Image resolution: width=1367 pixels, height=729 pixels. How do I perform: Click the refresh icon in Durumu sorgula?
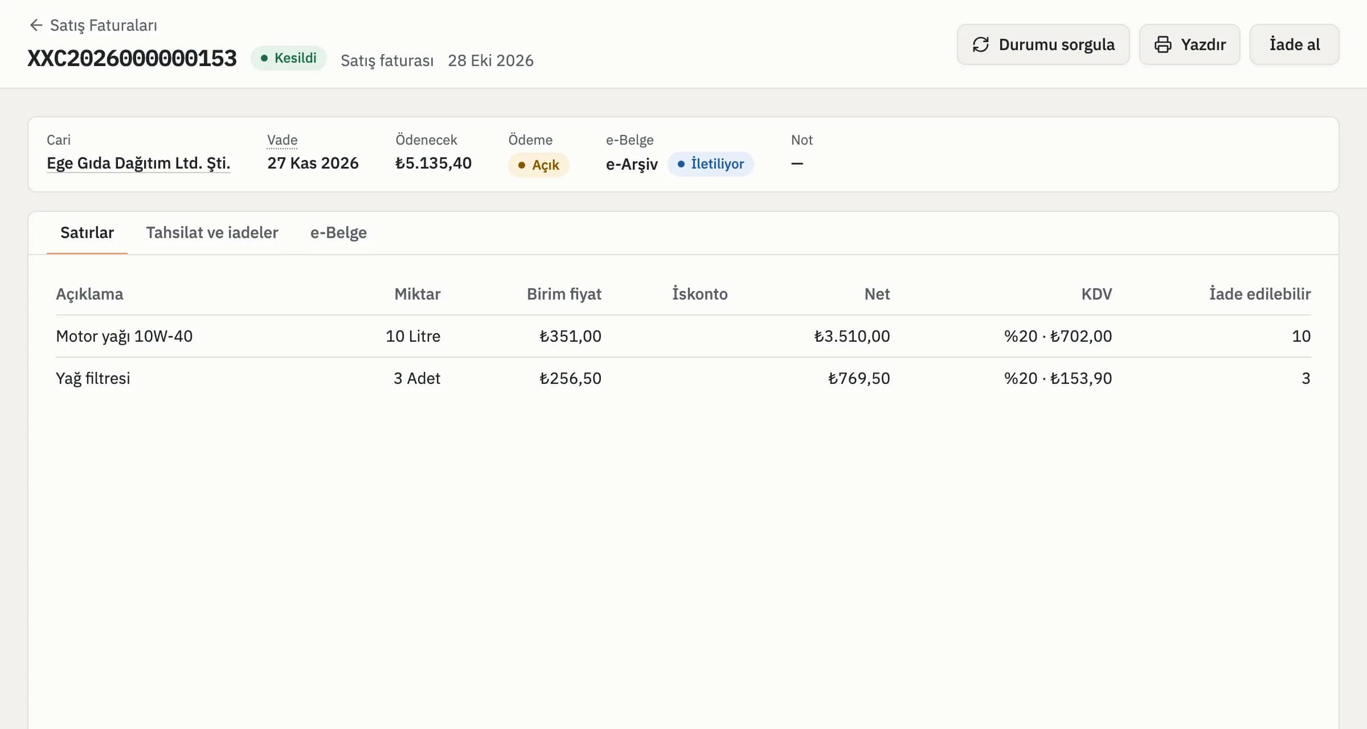(980, 44)
